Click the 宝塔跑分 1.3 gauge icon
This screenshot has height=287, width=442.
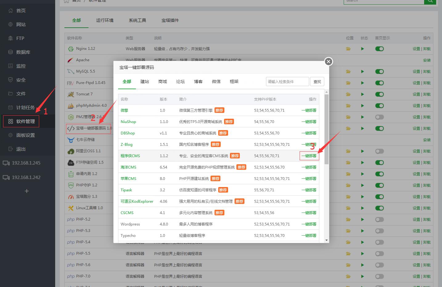(71, 197)
